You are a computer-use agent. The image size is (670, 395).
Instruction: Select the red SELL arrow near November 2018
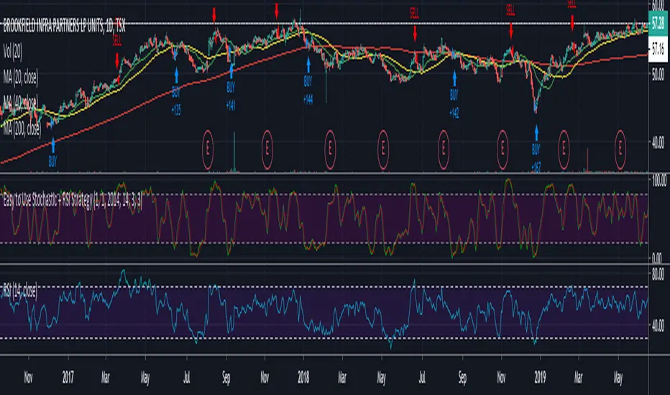(x=510, y=31)
